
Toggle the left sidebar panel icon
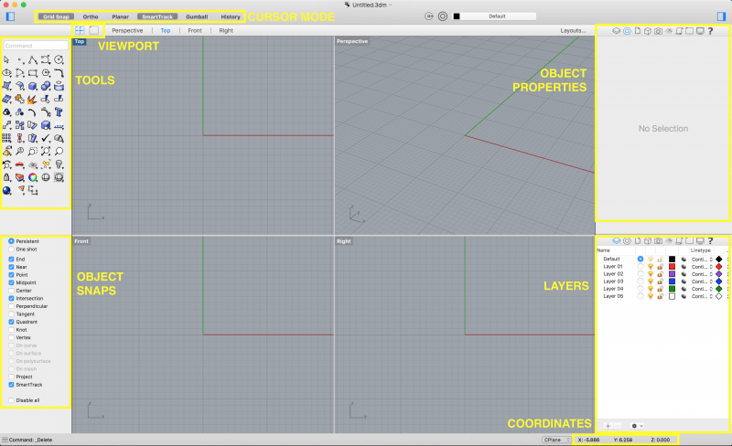point(11,16)
